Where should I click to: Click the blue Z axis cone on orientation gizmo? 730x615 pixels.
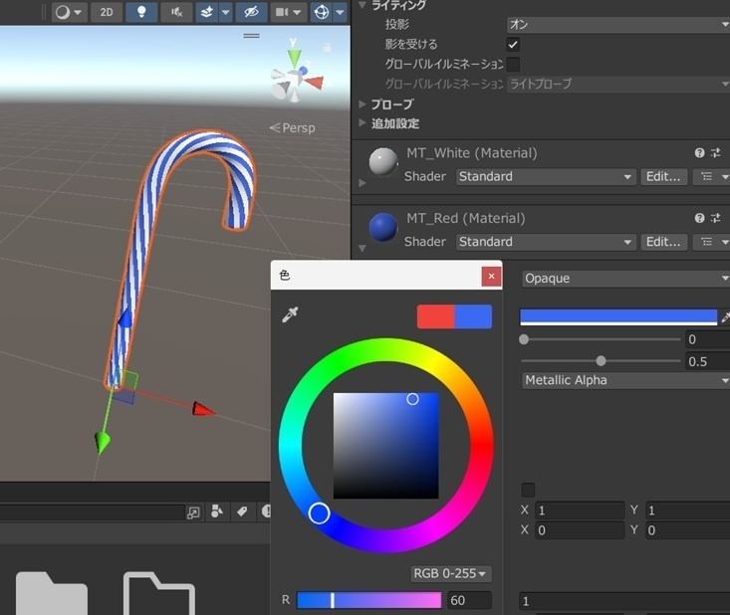pyautogui.click(x=303, y=71)
